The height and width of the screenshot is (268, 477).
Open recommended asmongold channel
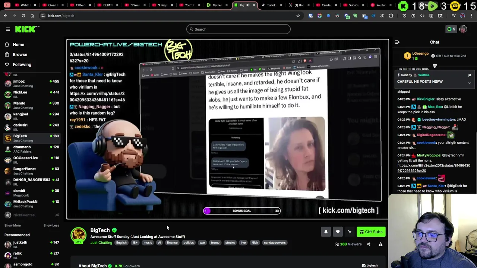coord(31,264)
